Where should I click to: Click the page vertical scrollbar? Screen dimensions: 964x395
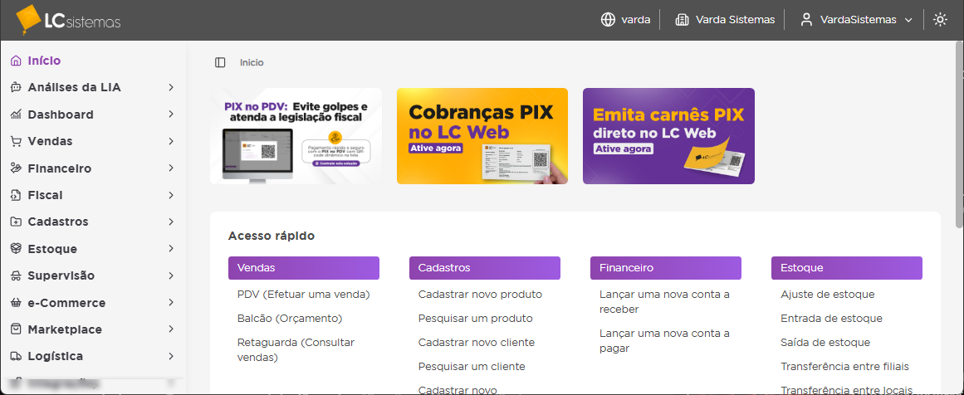coord(960,135)
